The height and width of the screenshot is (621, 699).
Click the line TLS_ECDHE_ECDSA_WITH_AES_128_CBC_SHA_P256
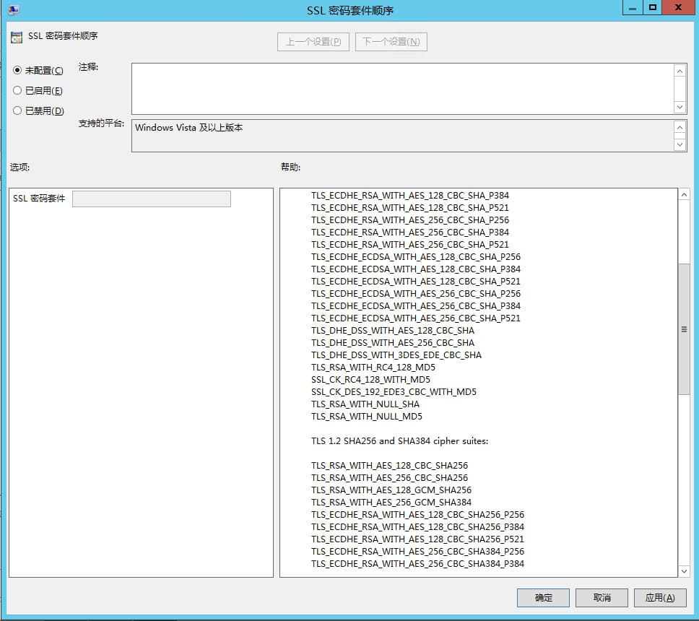click(416, 257)
